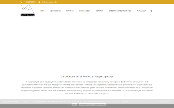Click the Datenschutzerklärung button in the cookie banner
Screen dimensions: 174x108
tap(93, 105)
